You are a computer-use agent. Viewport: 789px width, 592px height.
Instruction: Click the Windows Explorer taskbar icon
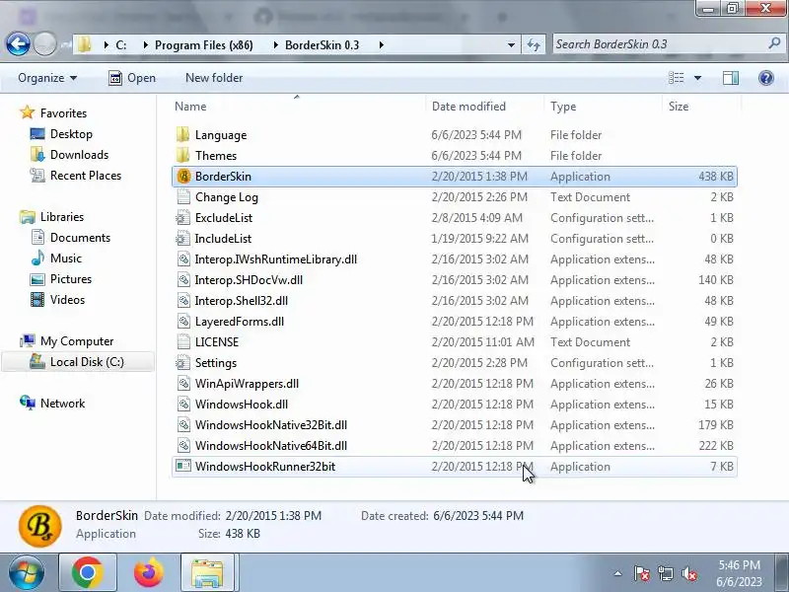(207, 572)
